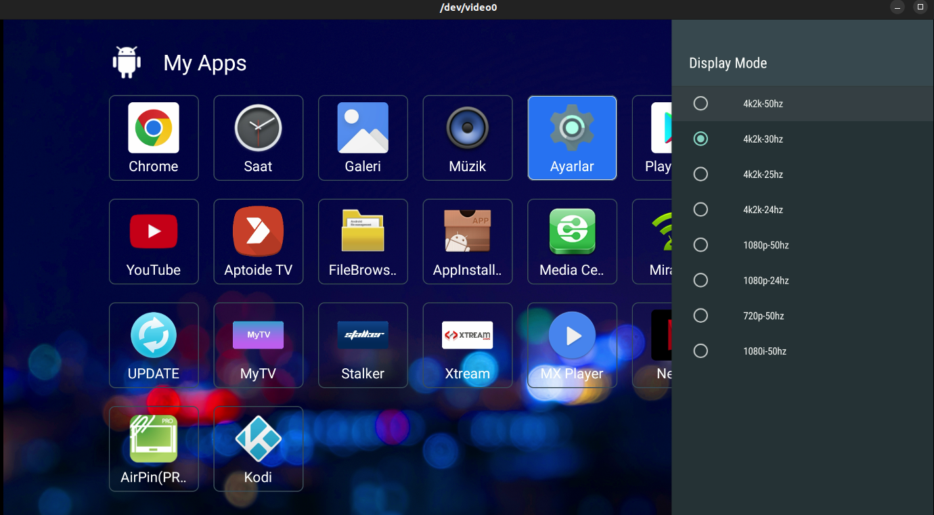Screen dimensions: 934x515
Task: Click the Android robot icon beside My Apps
Action: coord(127,62)
